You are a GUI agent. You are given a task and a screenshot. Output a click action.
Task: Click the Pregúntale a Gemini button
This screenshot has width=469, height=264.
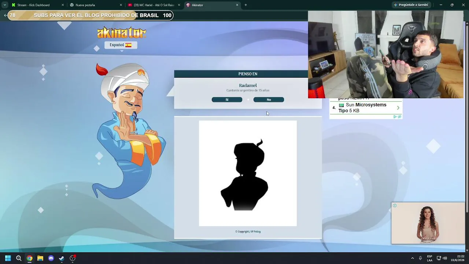tap(411, 5)
